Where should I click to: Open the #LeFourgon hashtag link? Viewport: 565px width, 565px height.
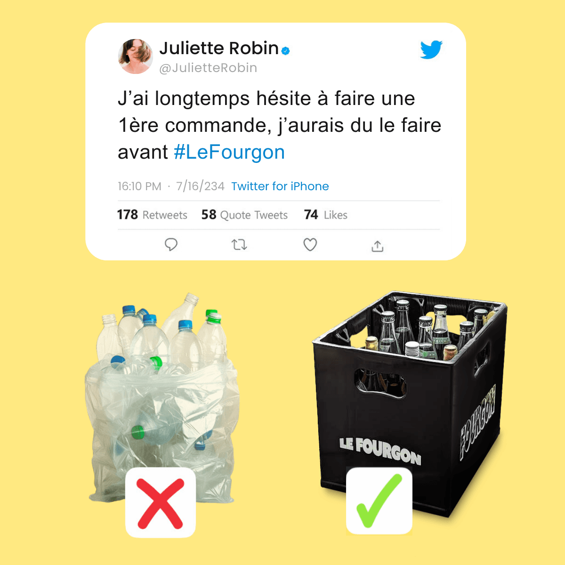point(229,152)
